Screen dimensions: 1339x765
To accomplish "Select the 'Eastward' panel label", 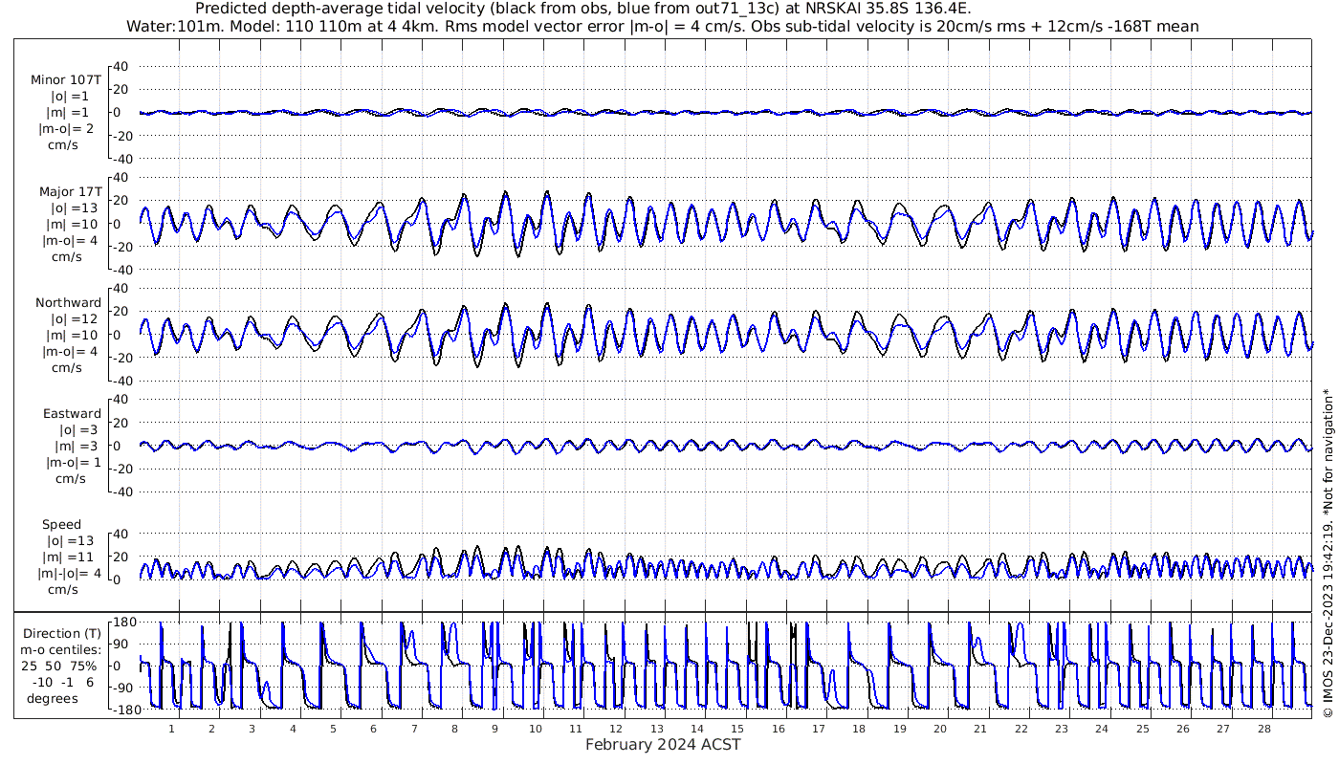I will pyautogui.click(x=72, y=413).
